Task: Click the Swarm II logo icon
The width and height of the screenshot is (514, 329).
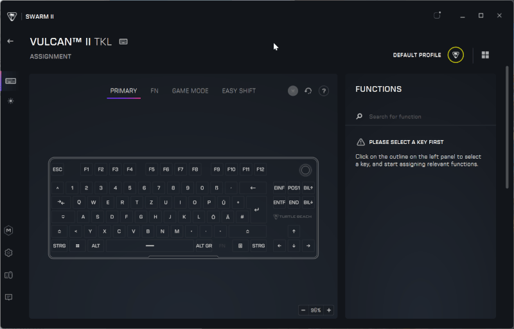Action: pos(12,16)
